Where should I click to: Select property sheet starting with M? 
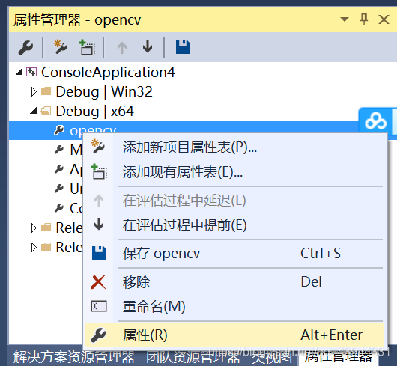tap(76, 150)
